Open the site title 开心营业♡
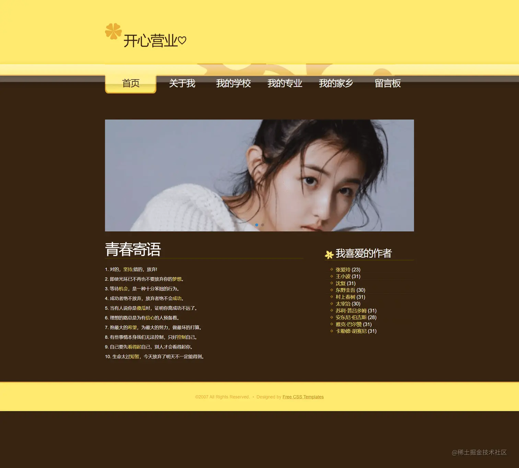 (x=155, y=41)
